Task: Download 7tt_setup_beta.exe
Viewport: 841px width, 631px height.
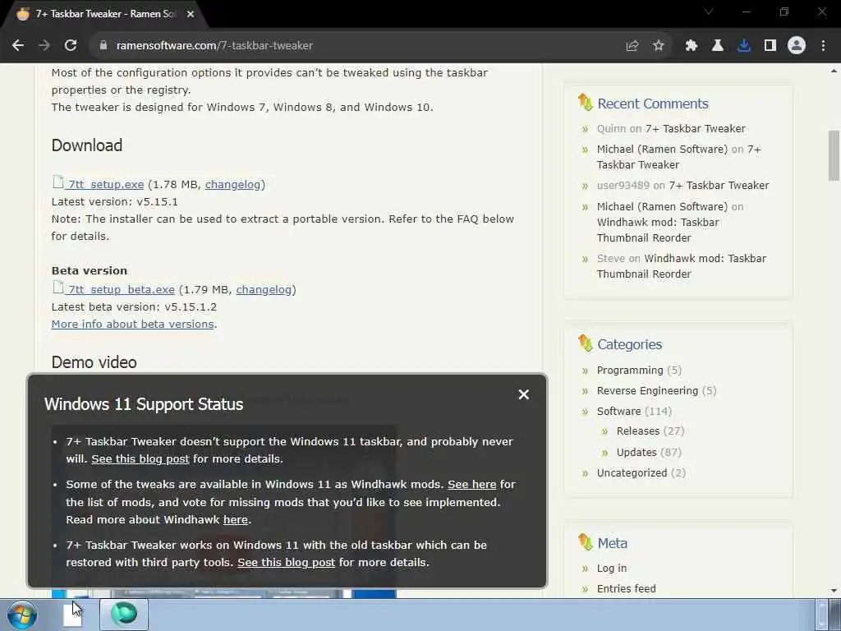Action: pyautogui.click(x=122, y=290)
